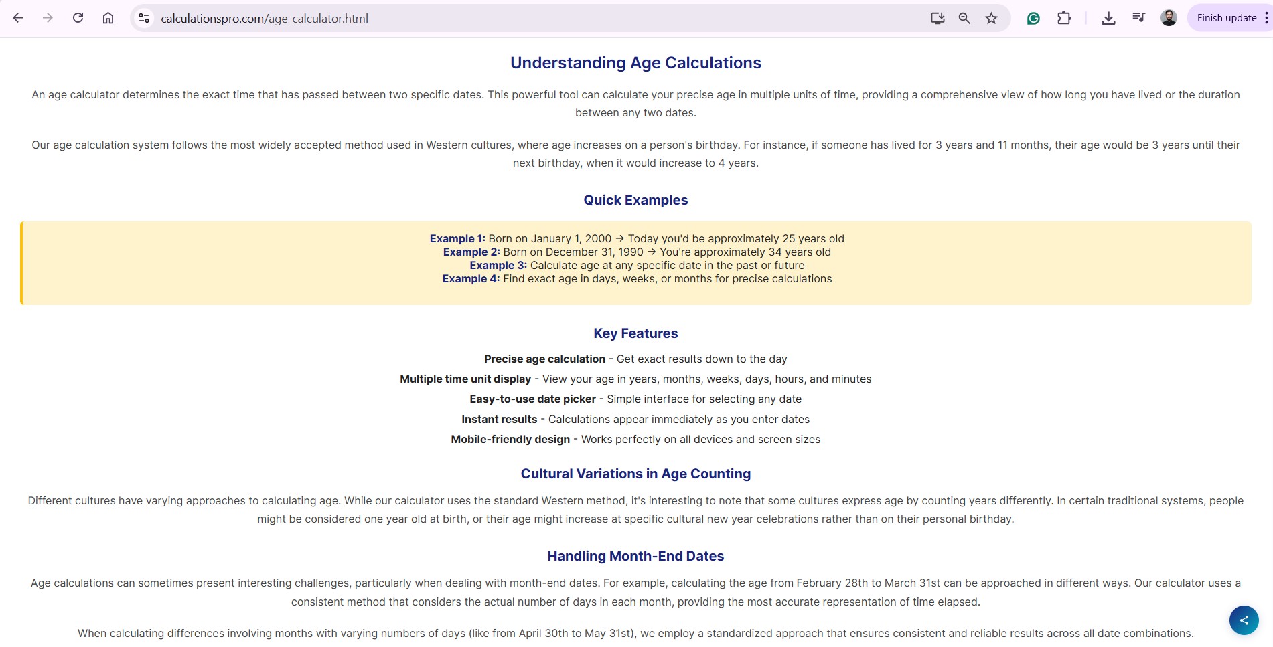
Task: Show the browser downloads
Action: point(1108,18)
